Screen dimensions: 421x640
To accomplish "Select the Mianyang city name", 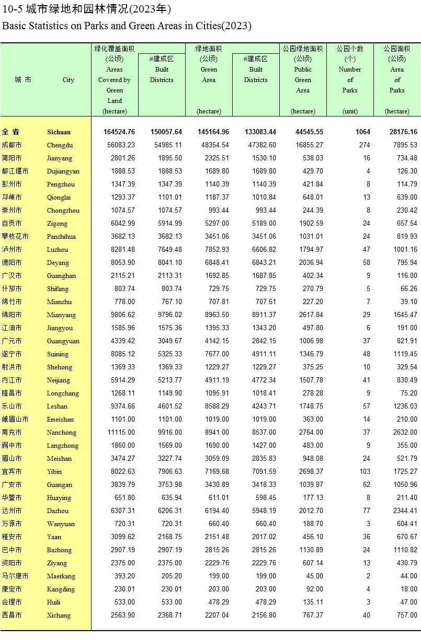I will point(61,315).
